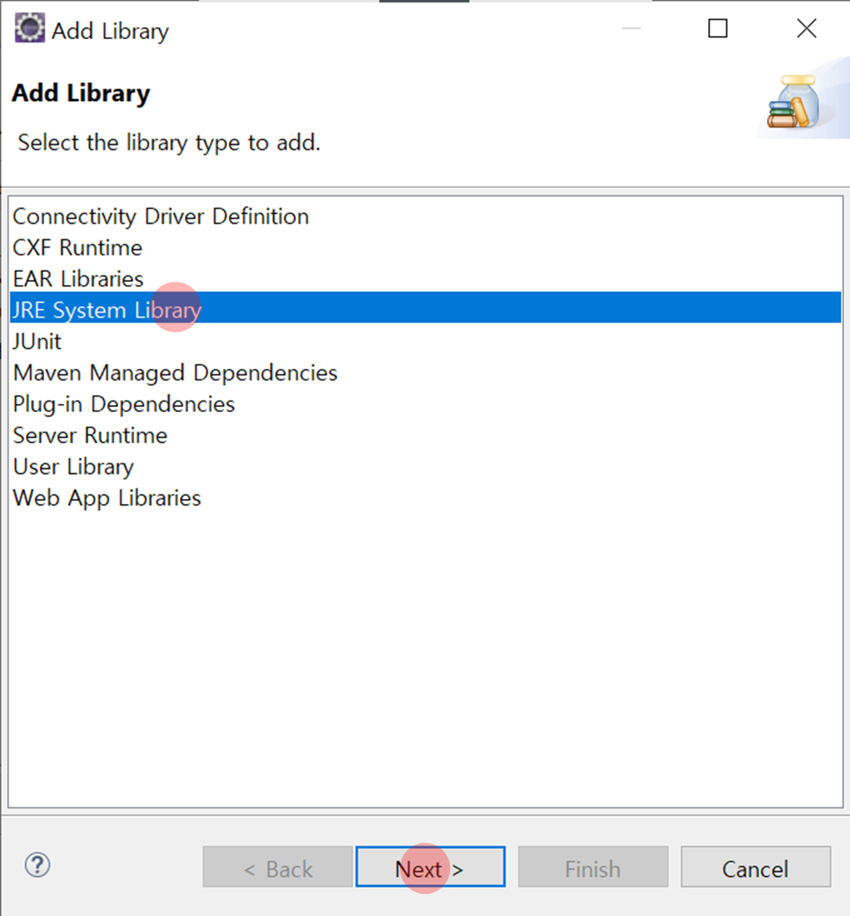Close the Add Library dialog window
Image resolution: width=850 pixels, height=916 pixels.
[x=807, y=28]
